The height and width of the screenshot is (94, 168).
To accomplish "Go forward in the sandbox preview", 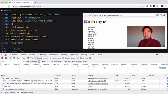I will (88, 15).
